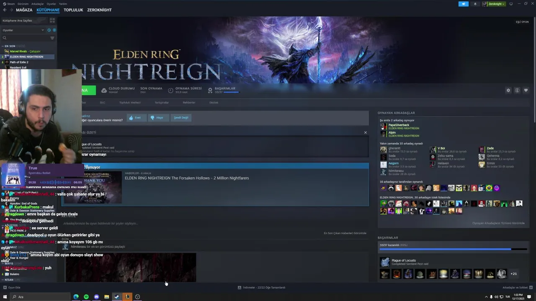Open notifications bell icon
The height and width of the screenshot is (301, 536).
[x=475, y=4]
